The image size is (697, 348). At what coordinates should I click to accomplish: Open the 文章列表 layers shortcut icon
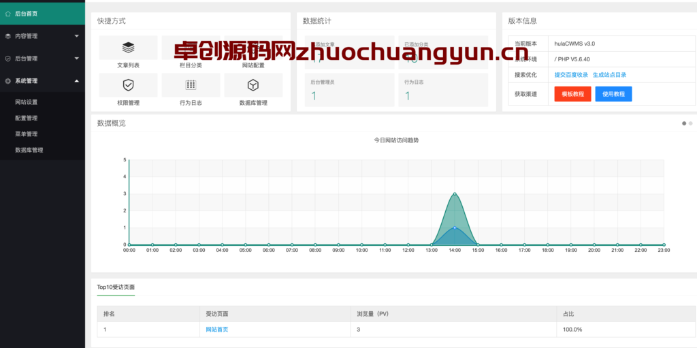[x=128, y=47]
